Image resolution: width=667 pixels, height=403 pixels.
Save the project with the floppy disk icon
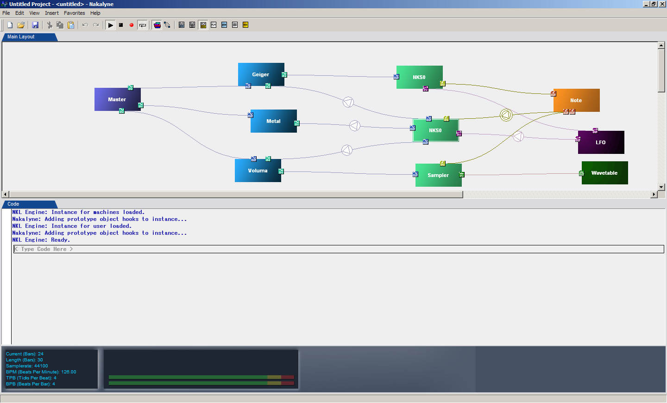click(x=35, y=25)
